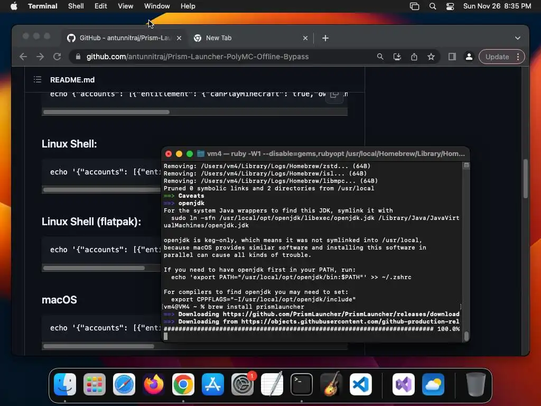Image resolution: width=541 pixels, height=406 pixels.
Task: Open Visual Studio from the Dock
Action: pos(404,384)
